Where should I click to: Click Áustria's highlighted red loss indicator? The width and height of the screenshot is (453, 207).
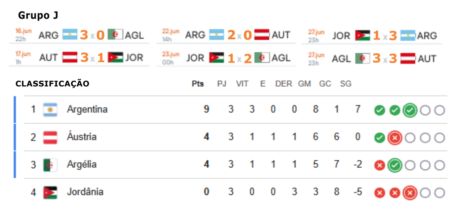[394, 138]
